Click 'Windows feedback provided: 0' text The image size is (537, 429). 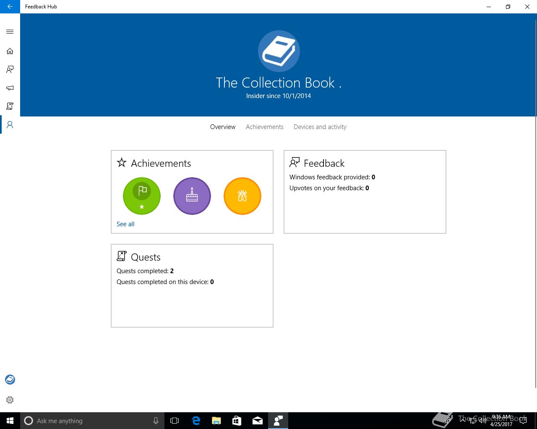point(332,177)
